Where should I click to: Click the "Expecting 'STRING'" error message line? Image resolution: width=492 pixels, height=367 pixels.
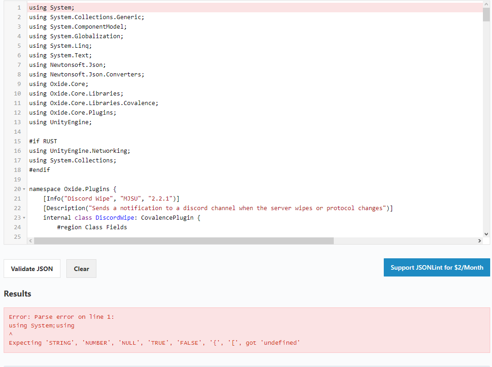155,343
